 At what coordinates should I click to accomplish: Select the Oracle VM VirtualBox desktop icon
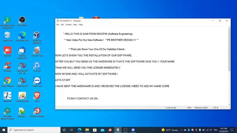pos(37,37)
